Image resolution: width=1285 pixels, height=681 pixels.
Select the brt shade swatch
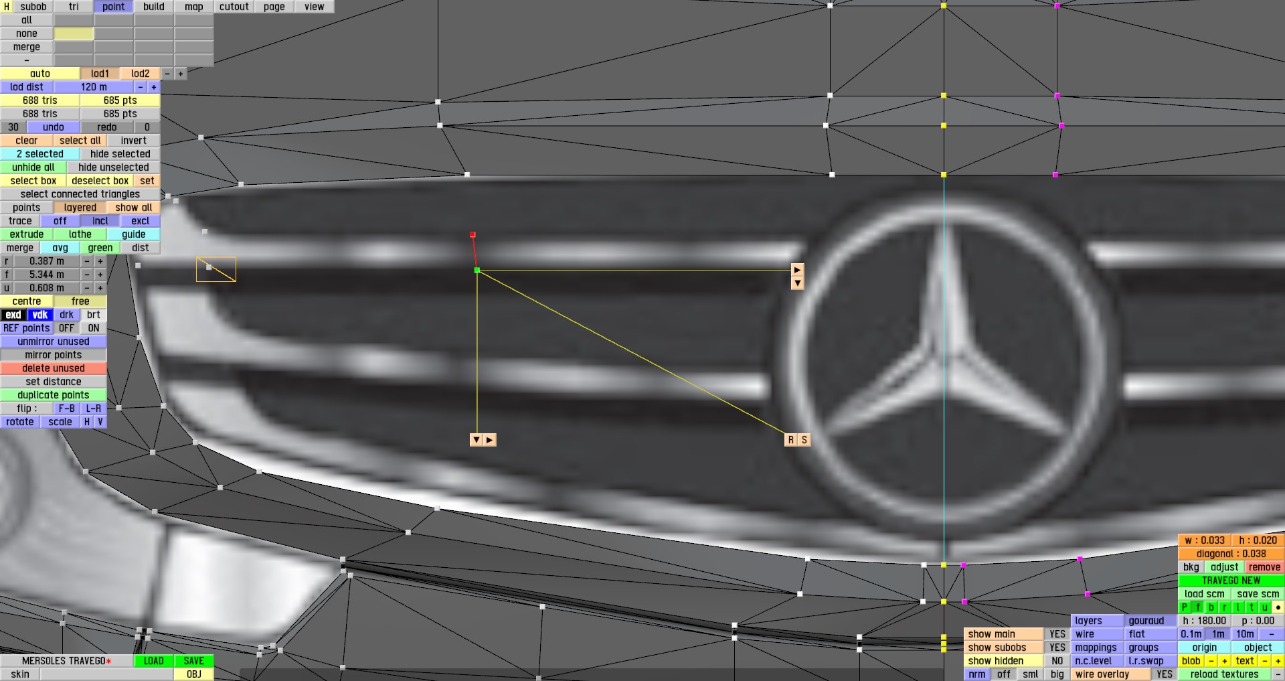(x=94, y=315)
